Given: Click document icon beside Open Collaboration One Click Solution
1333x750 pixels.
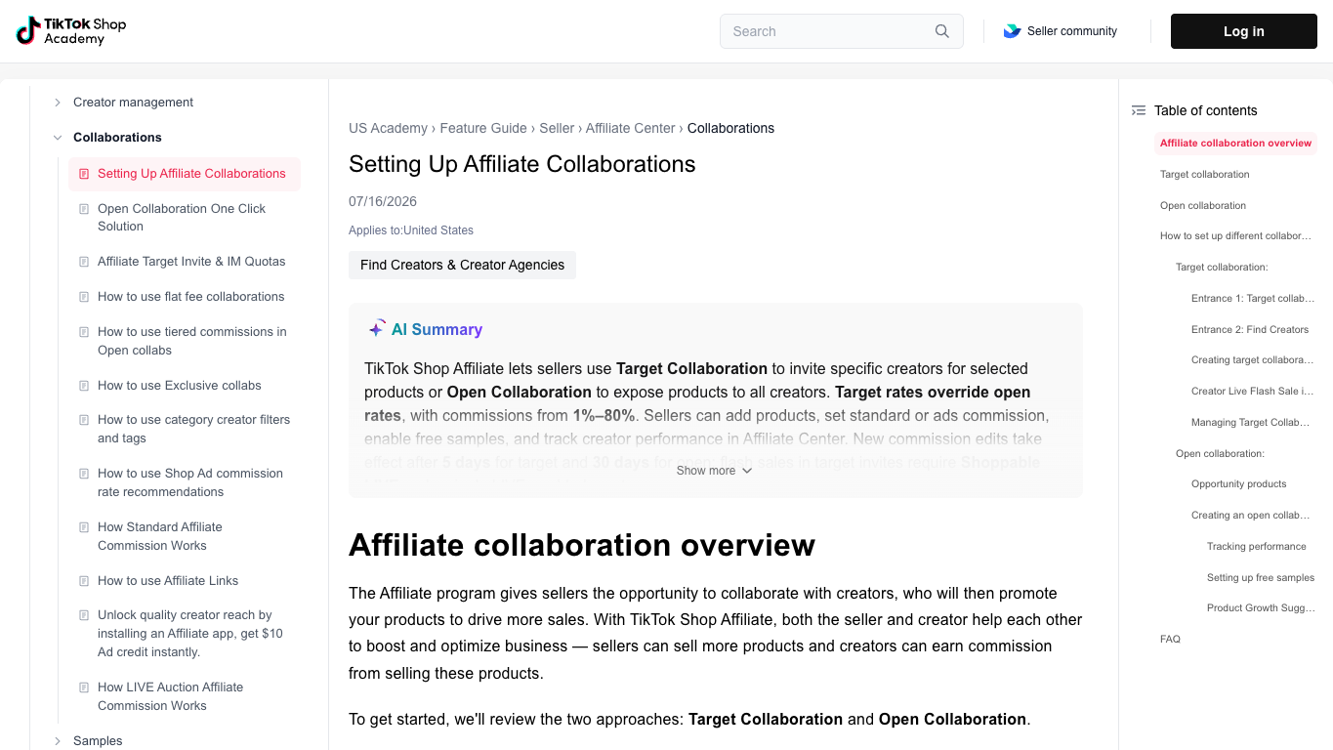Looking at the screenshot, I should (84, 209).
